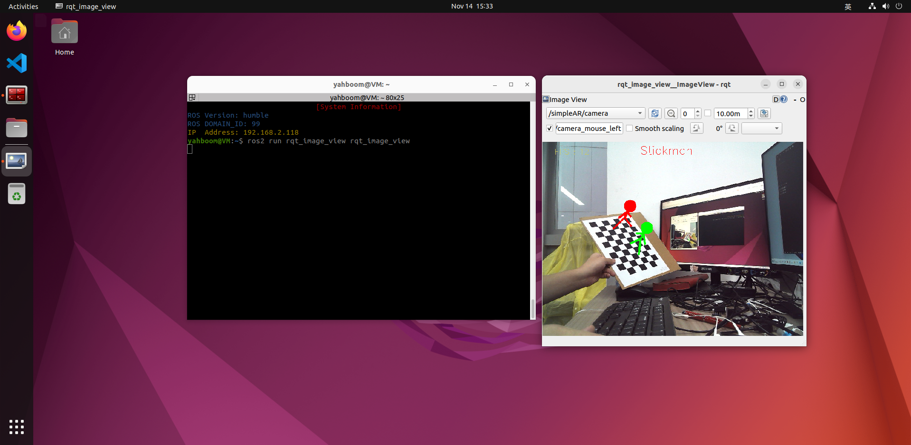Viewport: 911px width, 445px height.
Task: Rotate image right with clockwise button
Action: [732, 128]
